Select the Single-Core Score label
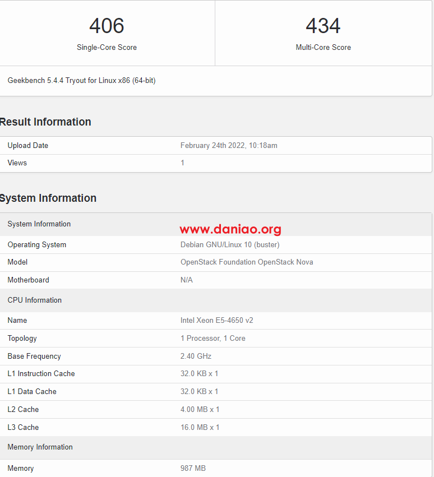This screenshot has width=434, height=477. pyautogui.click(x=107, y=48)
